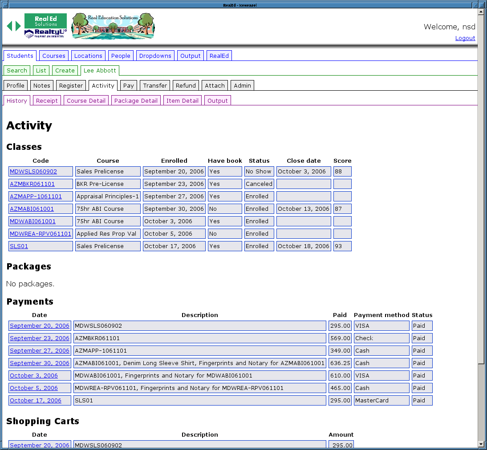Log out via the Logout link

[x=465, y=38]
